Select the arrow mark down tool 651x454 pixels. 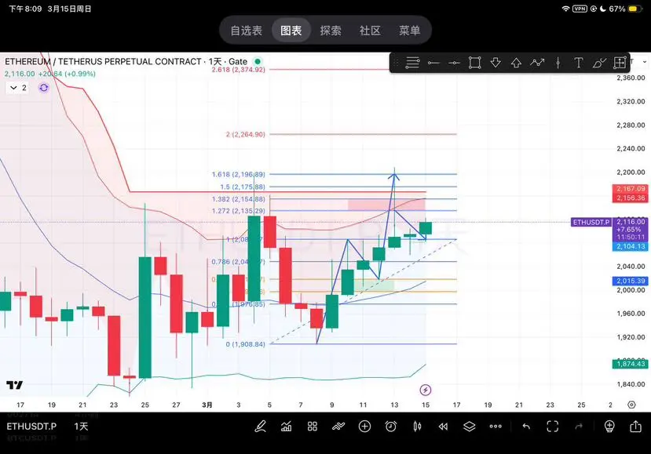click(496, 63)
